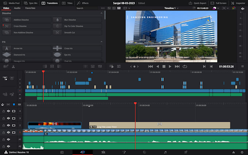Disable video track 1 visibility

[14, 132]
